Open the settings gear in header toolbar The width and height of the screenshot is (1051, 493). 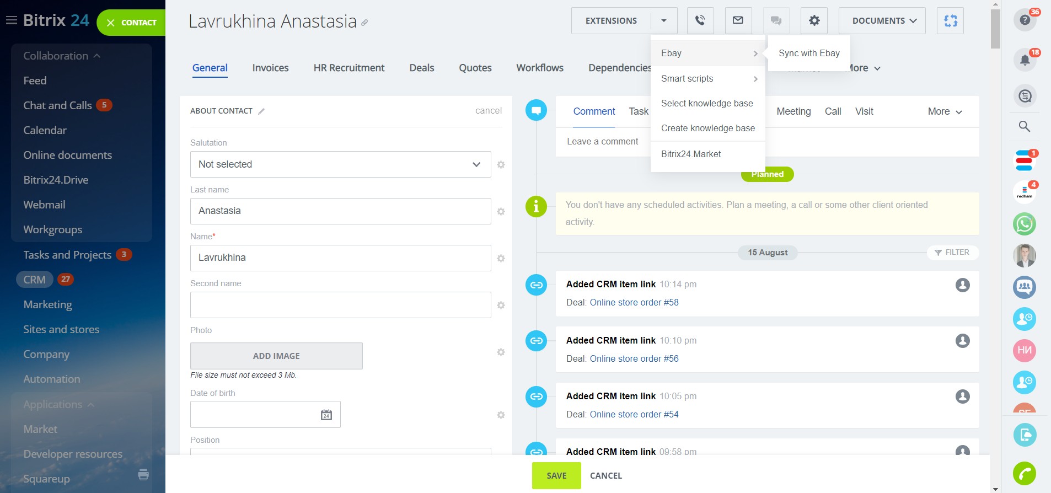pos(814,21)
